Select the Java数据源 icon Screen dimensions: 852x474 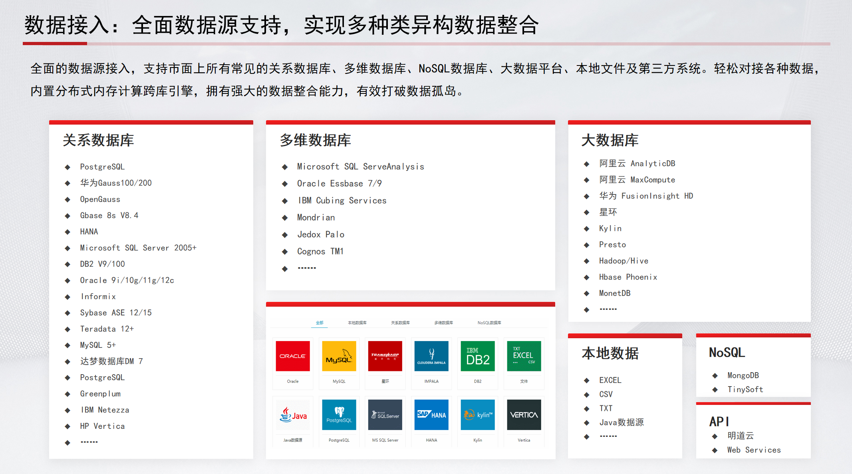[x=293, y=415]
